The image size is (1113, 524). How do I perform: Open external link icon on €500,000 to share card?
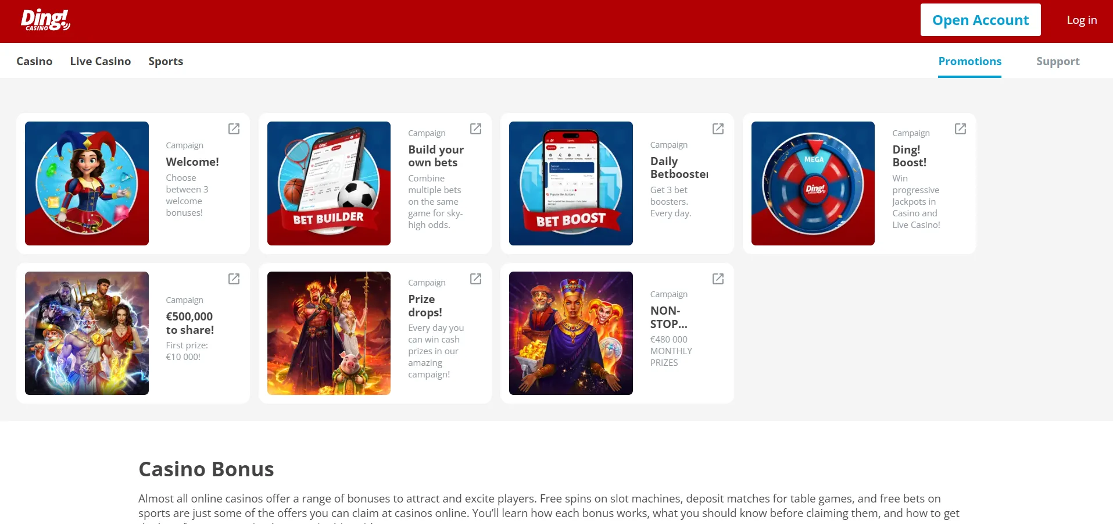tap(234, 279)
